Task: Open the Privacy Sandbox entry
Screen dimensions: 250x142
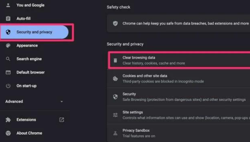Action: pyautogui.click(x=179, y=133)
